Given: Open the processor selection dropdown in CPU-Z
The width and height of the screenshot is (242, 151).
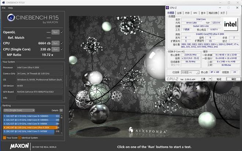Looking at the screenshot, I should (190, 72).
